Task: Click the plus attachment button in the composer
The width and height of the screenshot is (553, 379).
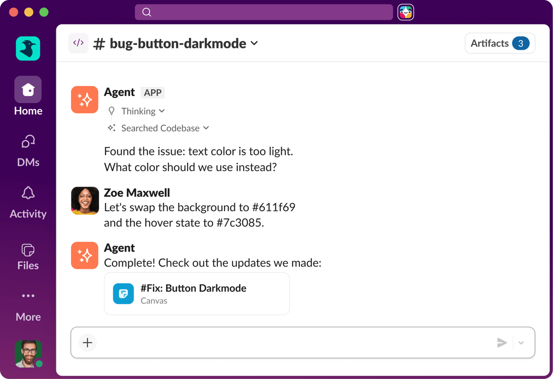Action: pos(87,342)
